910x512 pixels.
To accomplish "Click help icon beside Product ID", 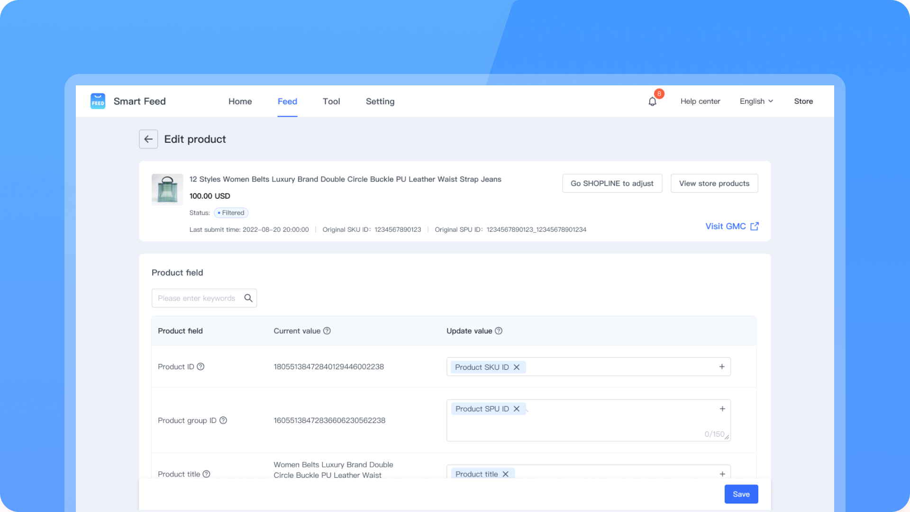I will click(x=200, y=366).
